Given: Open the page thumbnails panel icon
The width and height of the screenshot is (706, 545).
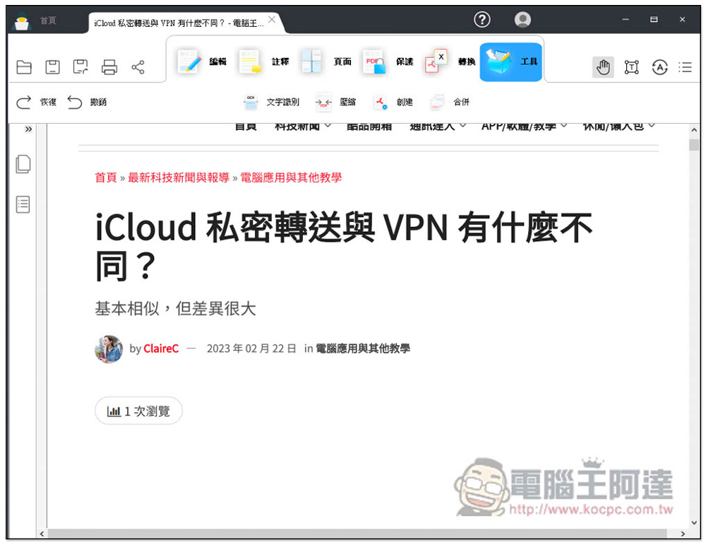Looking at the screenshot, I should click(x=23, y=164).
